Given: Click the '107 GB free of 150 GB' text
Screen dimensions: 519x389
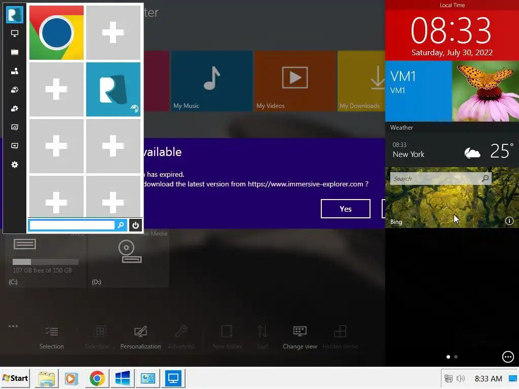Looking at the screenshot, I should coord(42,270).
